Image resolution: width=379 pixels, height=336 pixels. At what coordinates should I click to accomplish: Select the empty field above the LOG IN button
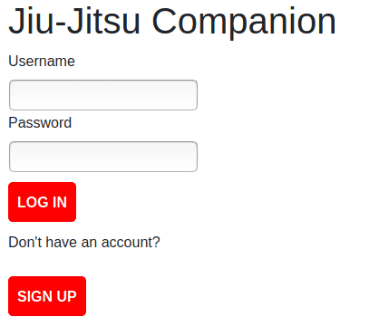[103, 157]
